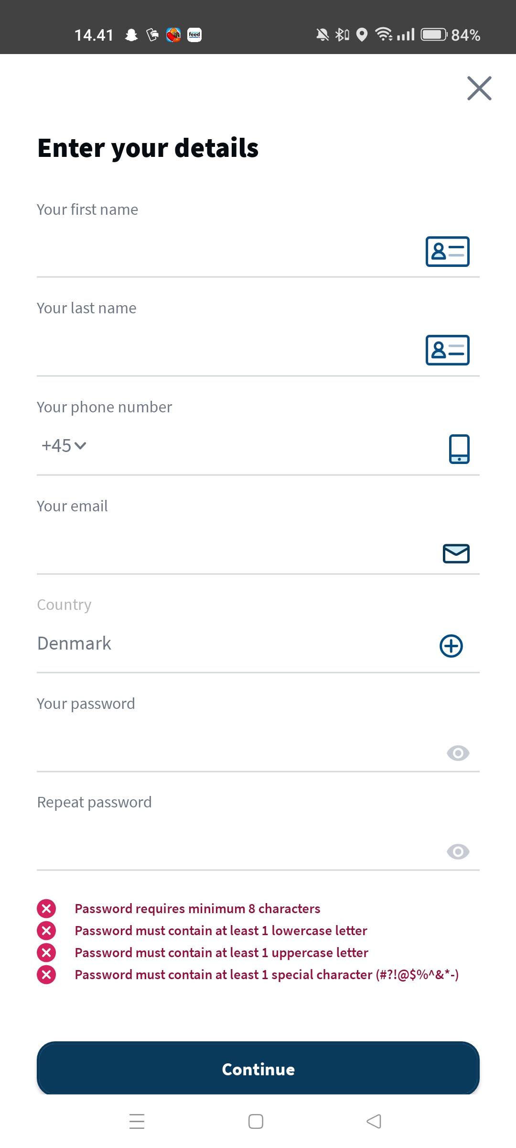Viewport: 516px width, 1148px height.
Task: Tap the Android back navigation icon
Action: 374,1121
